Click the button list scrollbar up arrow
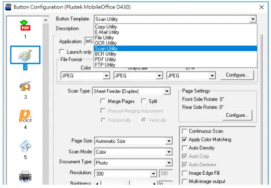This screenshot has height=188, width=271. tap(46, 20)
